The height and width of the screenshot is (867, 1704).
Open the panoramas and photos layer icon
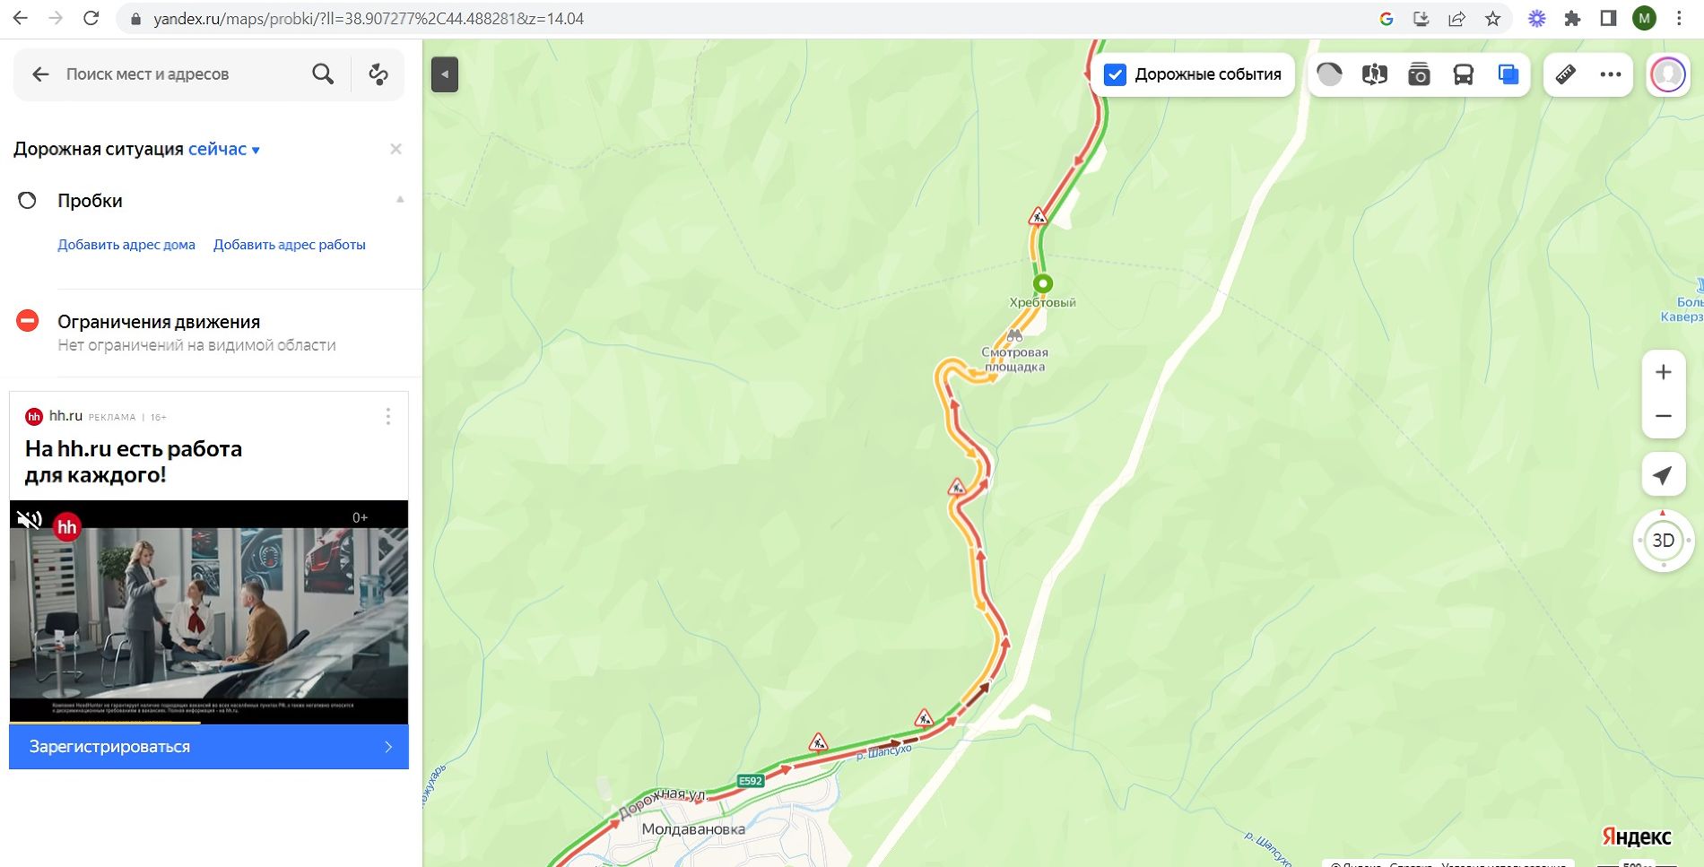pyautogui.click(x=1419, y=74)
